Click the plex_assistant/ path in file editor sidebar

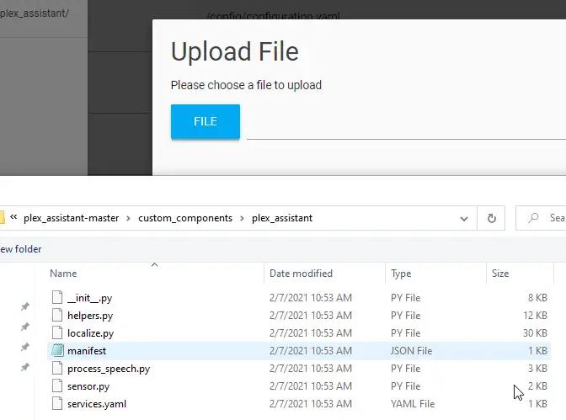click(x=35, y=13)
